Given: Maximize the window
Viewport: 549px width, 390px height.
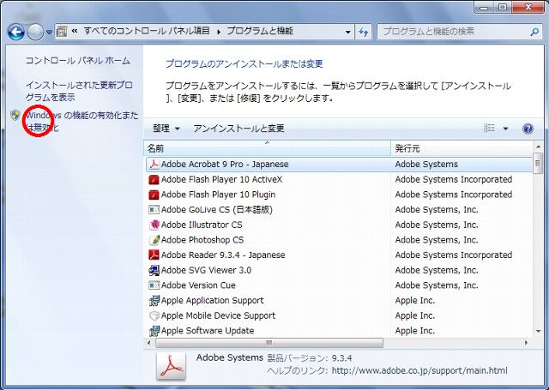Looking at the screenshot, I should (503, 7).
